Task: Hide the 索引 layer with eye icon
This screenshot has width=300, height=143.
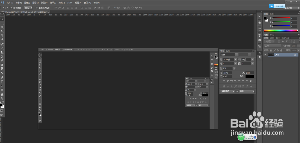Action: tap(265, 55)
